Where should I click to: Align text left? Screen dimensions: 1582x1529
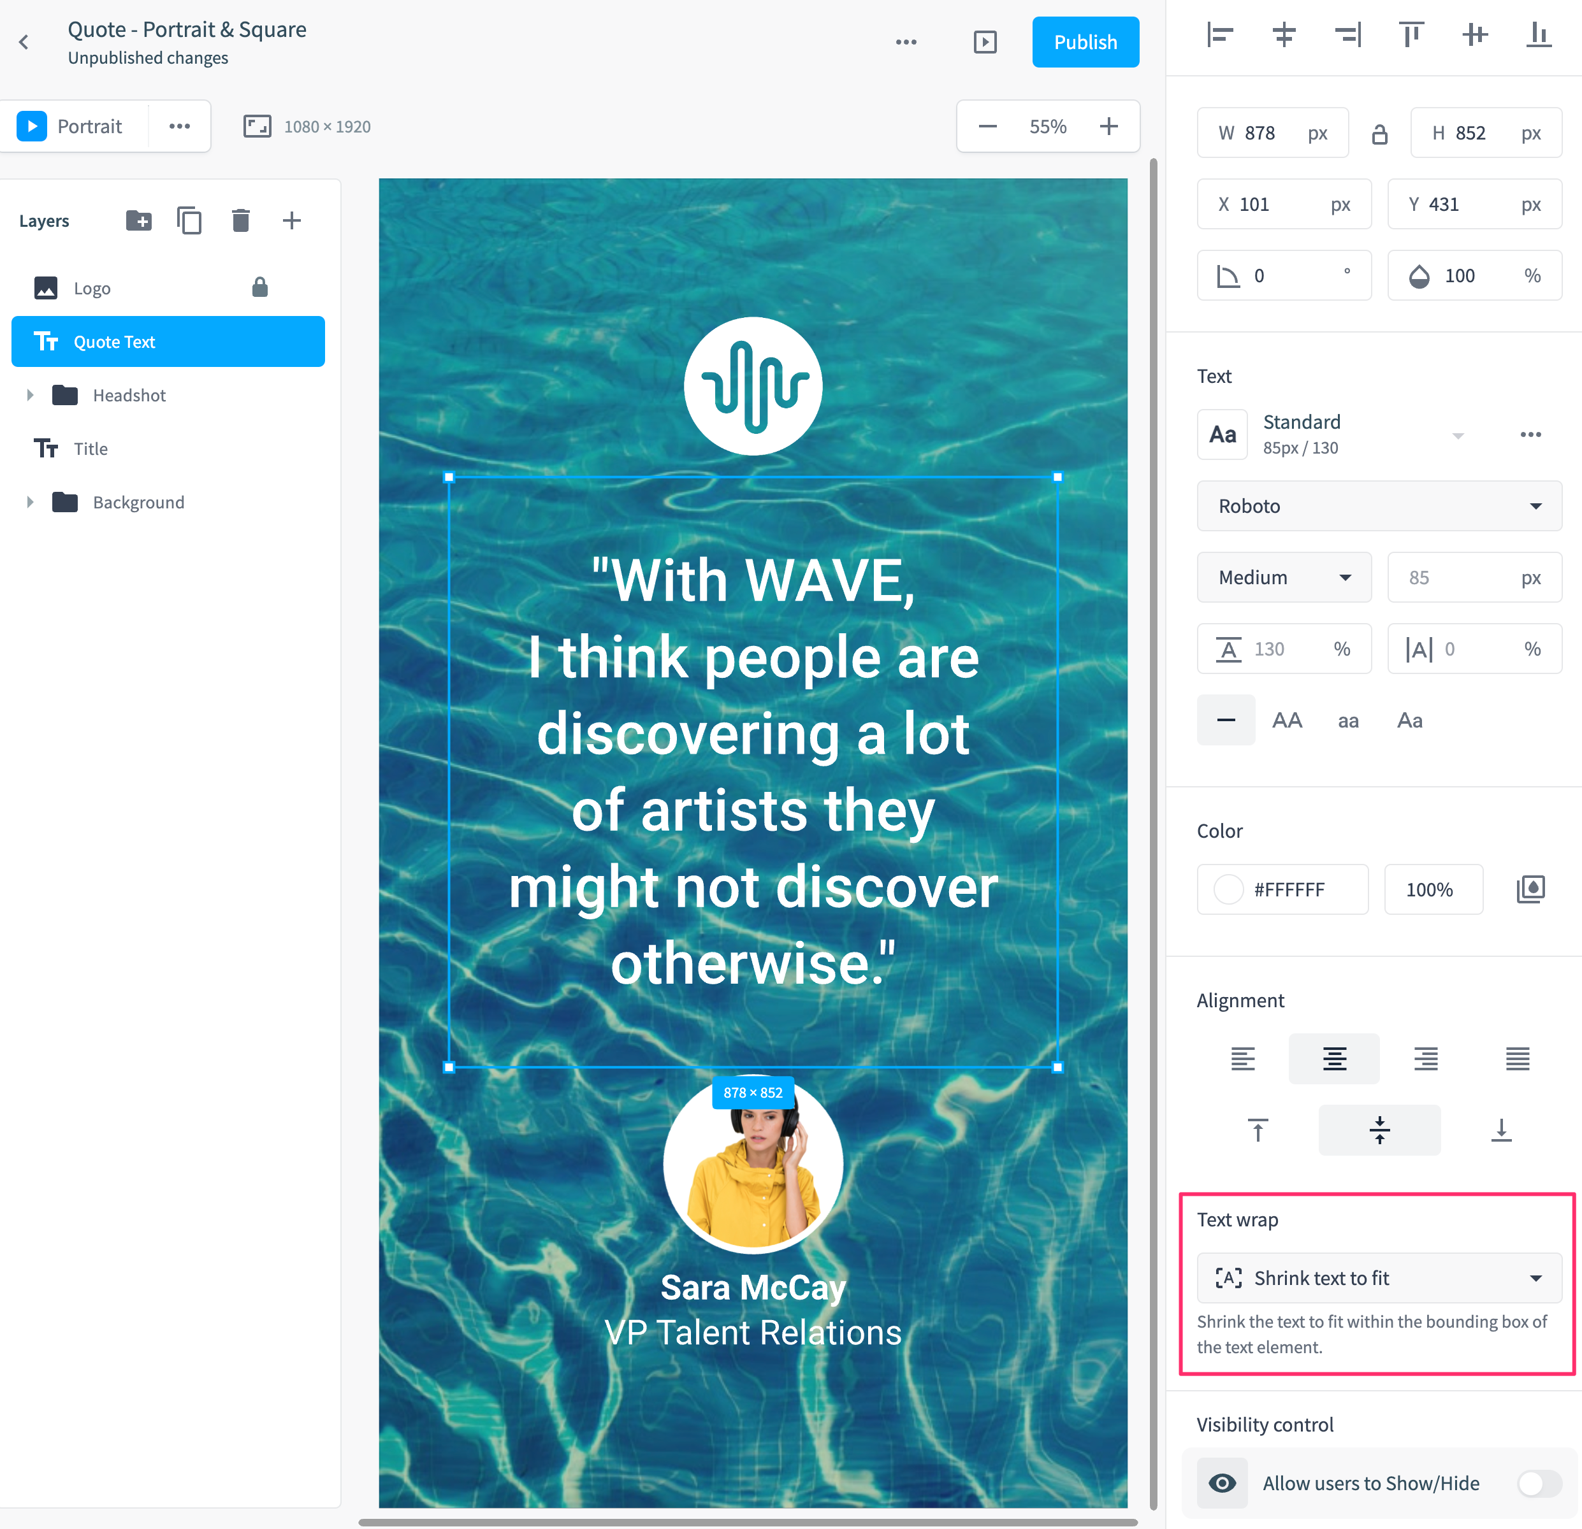[1242, 1058]
